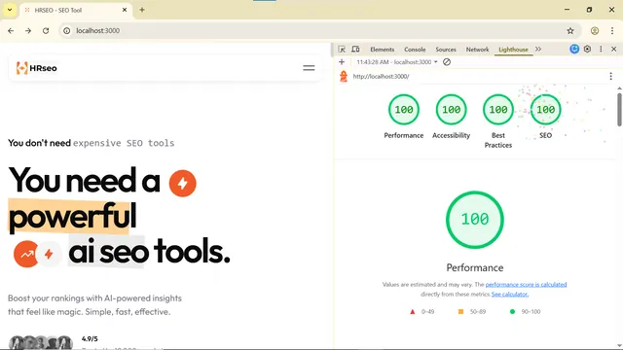Viewport: 623px width, 350px height.
Task: Open the Chrome three-dot menu
Action: coord(612,30)
